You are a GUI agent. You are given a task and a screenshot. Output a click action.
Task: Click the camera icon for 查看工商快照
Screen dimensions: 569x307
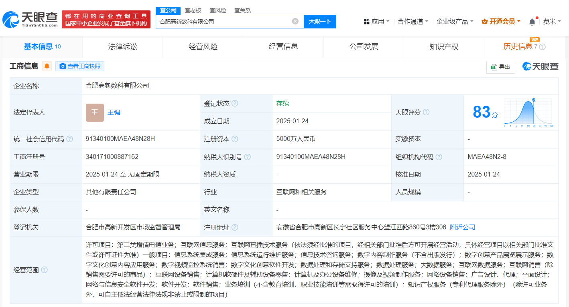tap(62, 66)
